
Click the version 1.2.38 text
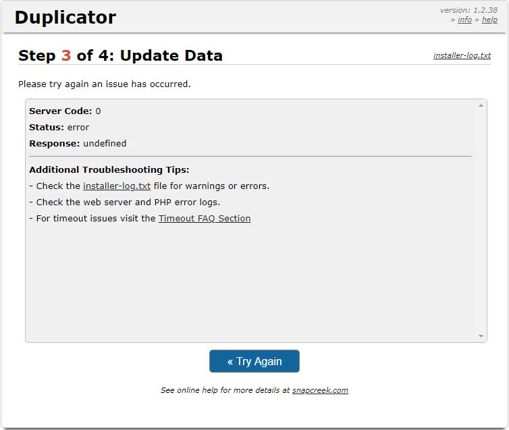(x=468, y=10)
